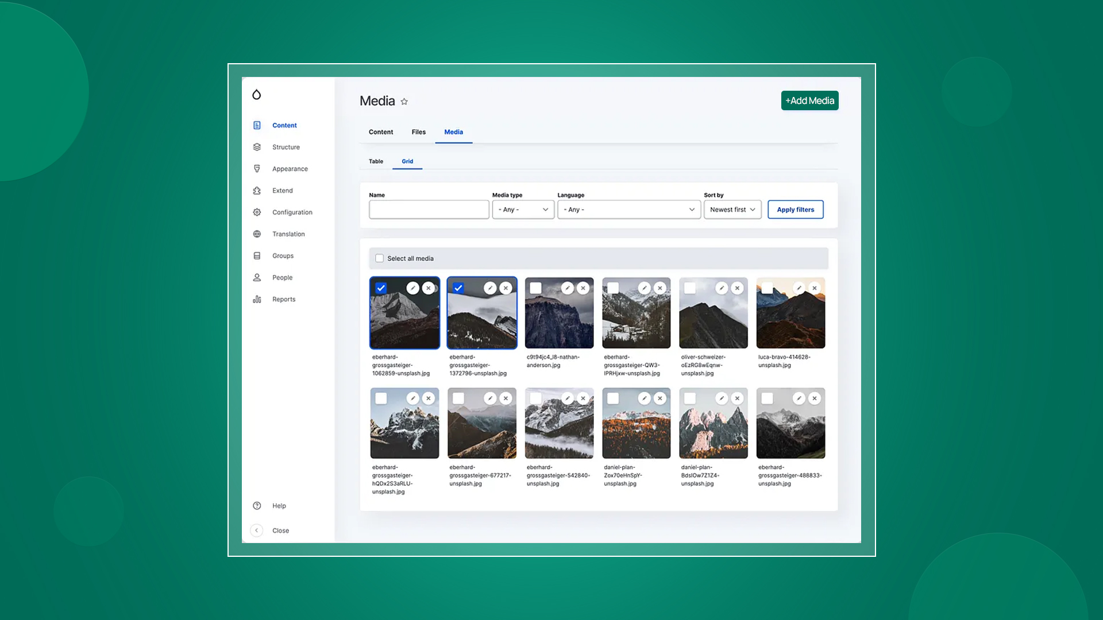The height and width of the screenshot is (620, 1103).
Task: Click into the Name filter field
Action: point(429,210)
